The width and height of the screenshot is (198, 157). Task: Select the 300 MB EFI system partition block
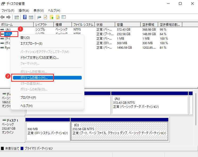click(x=48, y=131)
